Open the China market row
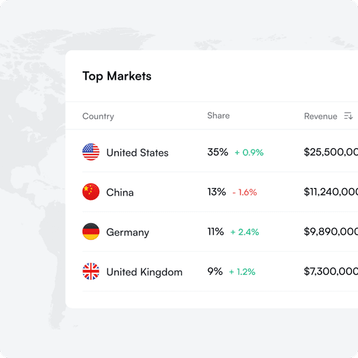358x358 pixels. tap(220, 192)
